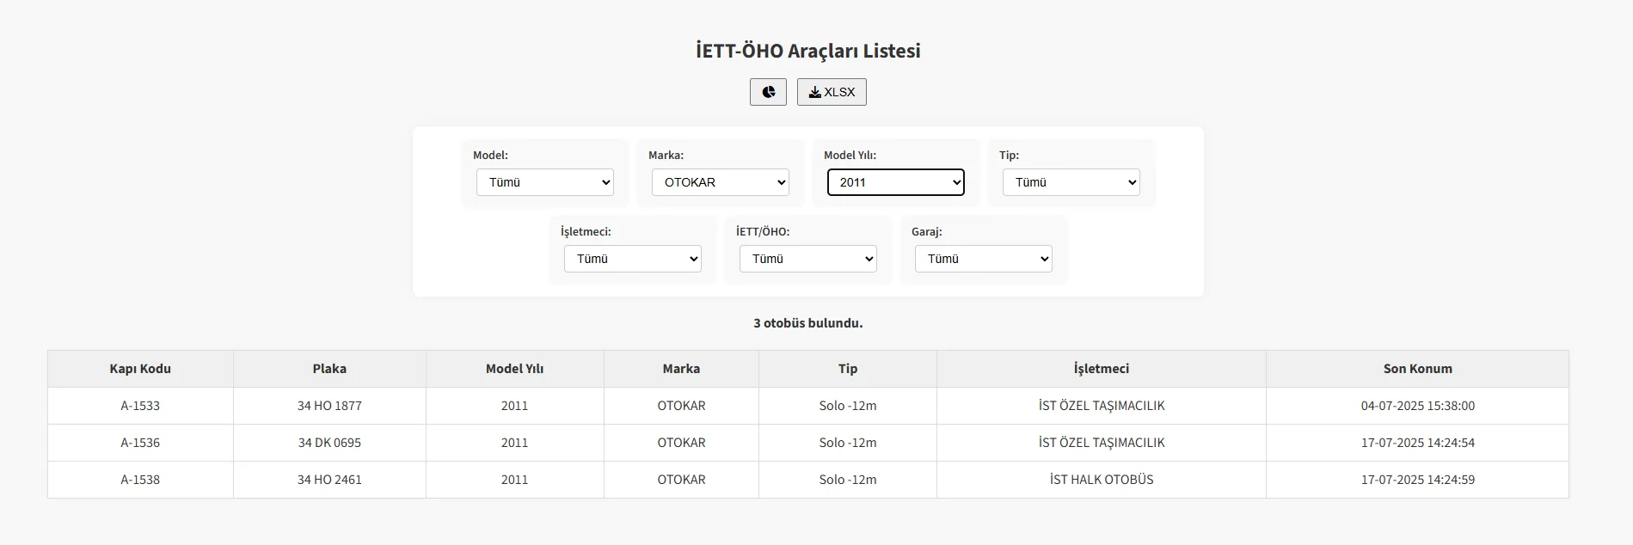Screen dimensions: 1633x545
Task: Open the İşletmeci filter dropdown
Action: [x=633, y=259]
